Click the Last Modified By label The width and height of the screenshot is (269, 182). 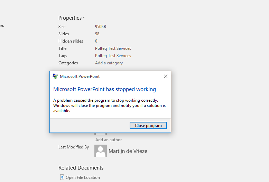[74, 147]
